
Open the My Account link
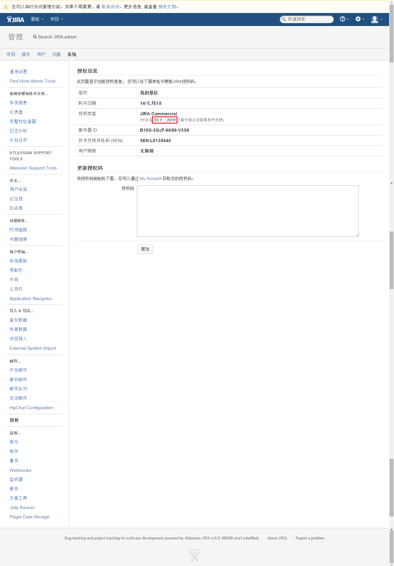pyautogui.click(x=151, y=178)
